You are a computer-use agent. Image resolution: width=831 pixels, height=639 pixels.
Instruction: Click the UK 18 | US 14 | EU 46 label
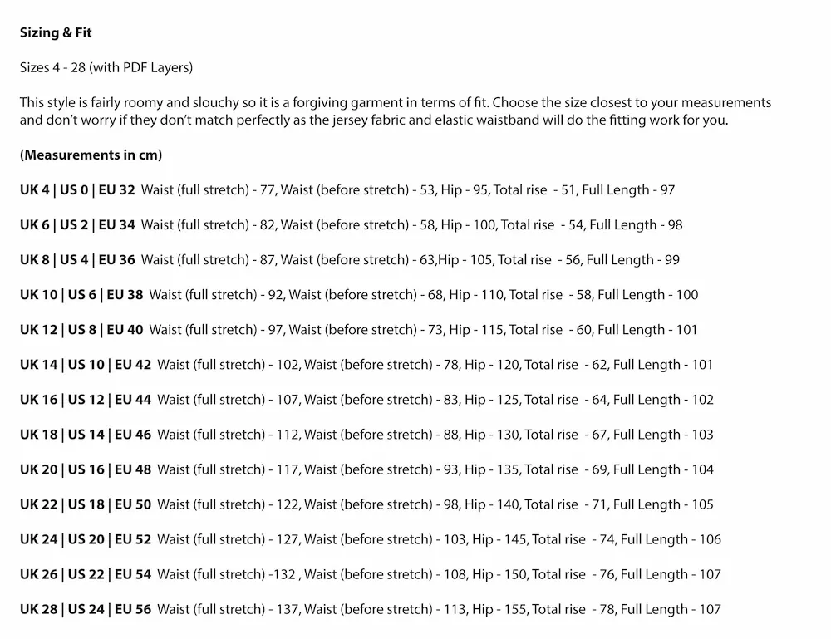click(x=86, y=435)
